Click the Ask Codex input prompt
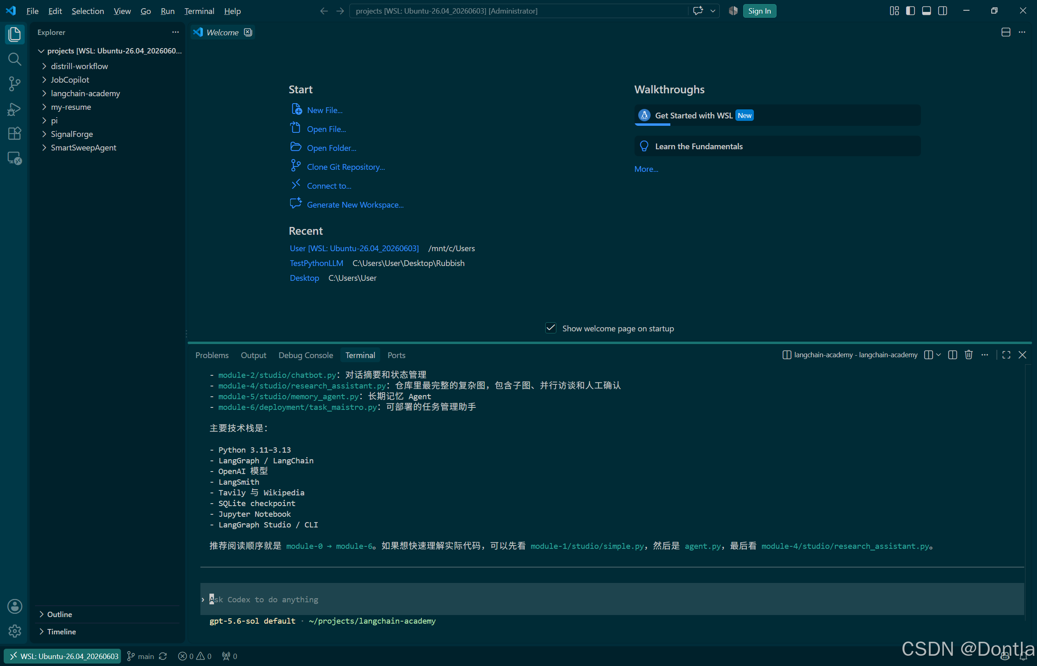1037x666 pixels. click(612, 599)
